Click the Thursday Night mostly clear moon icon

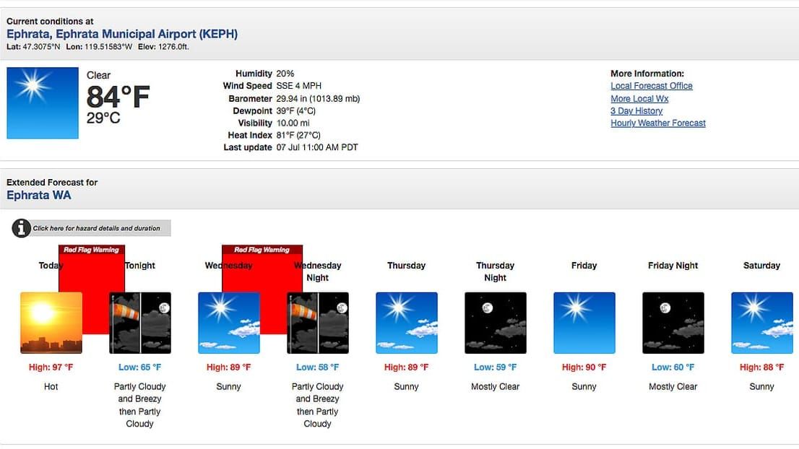pos(496,323)
